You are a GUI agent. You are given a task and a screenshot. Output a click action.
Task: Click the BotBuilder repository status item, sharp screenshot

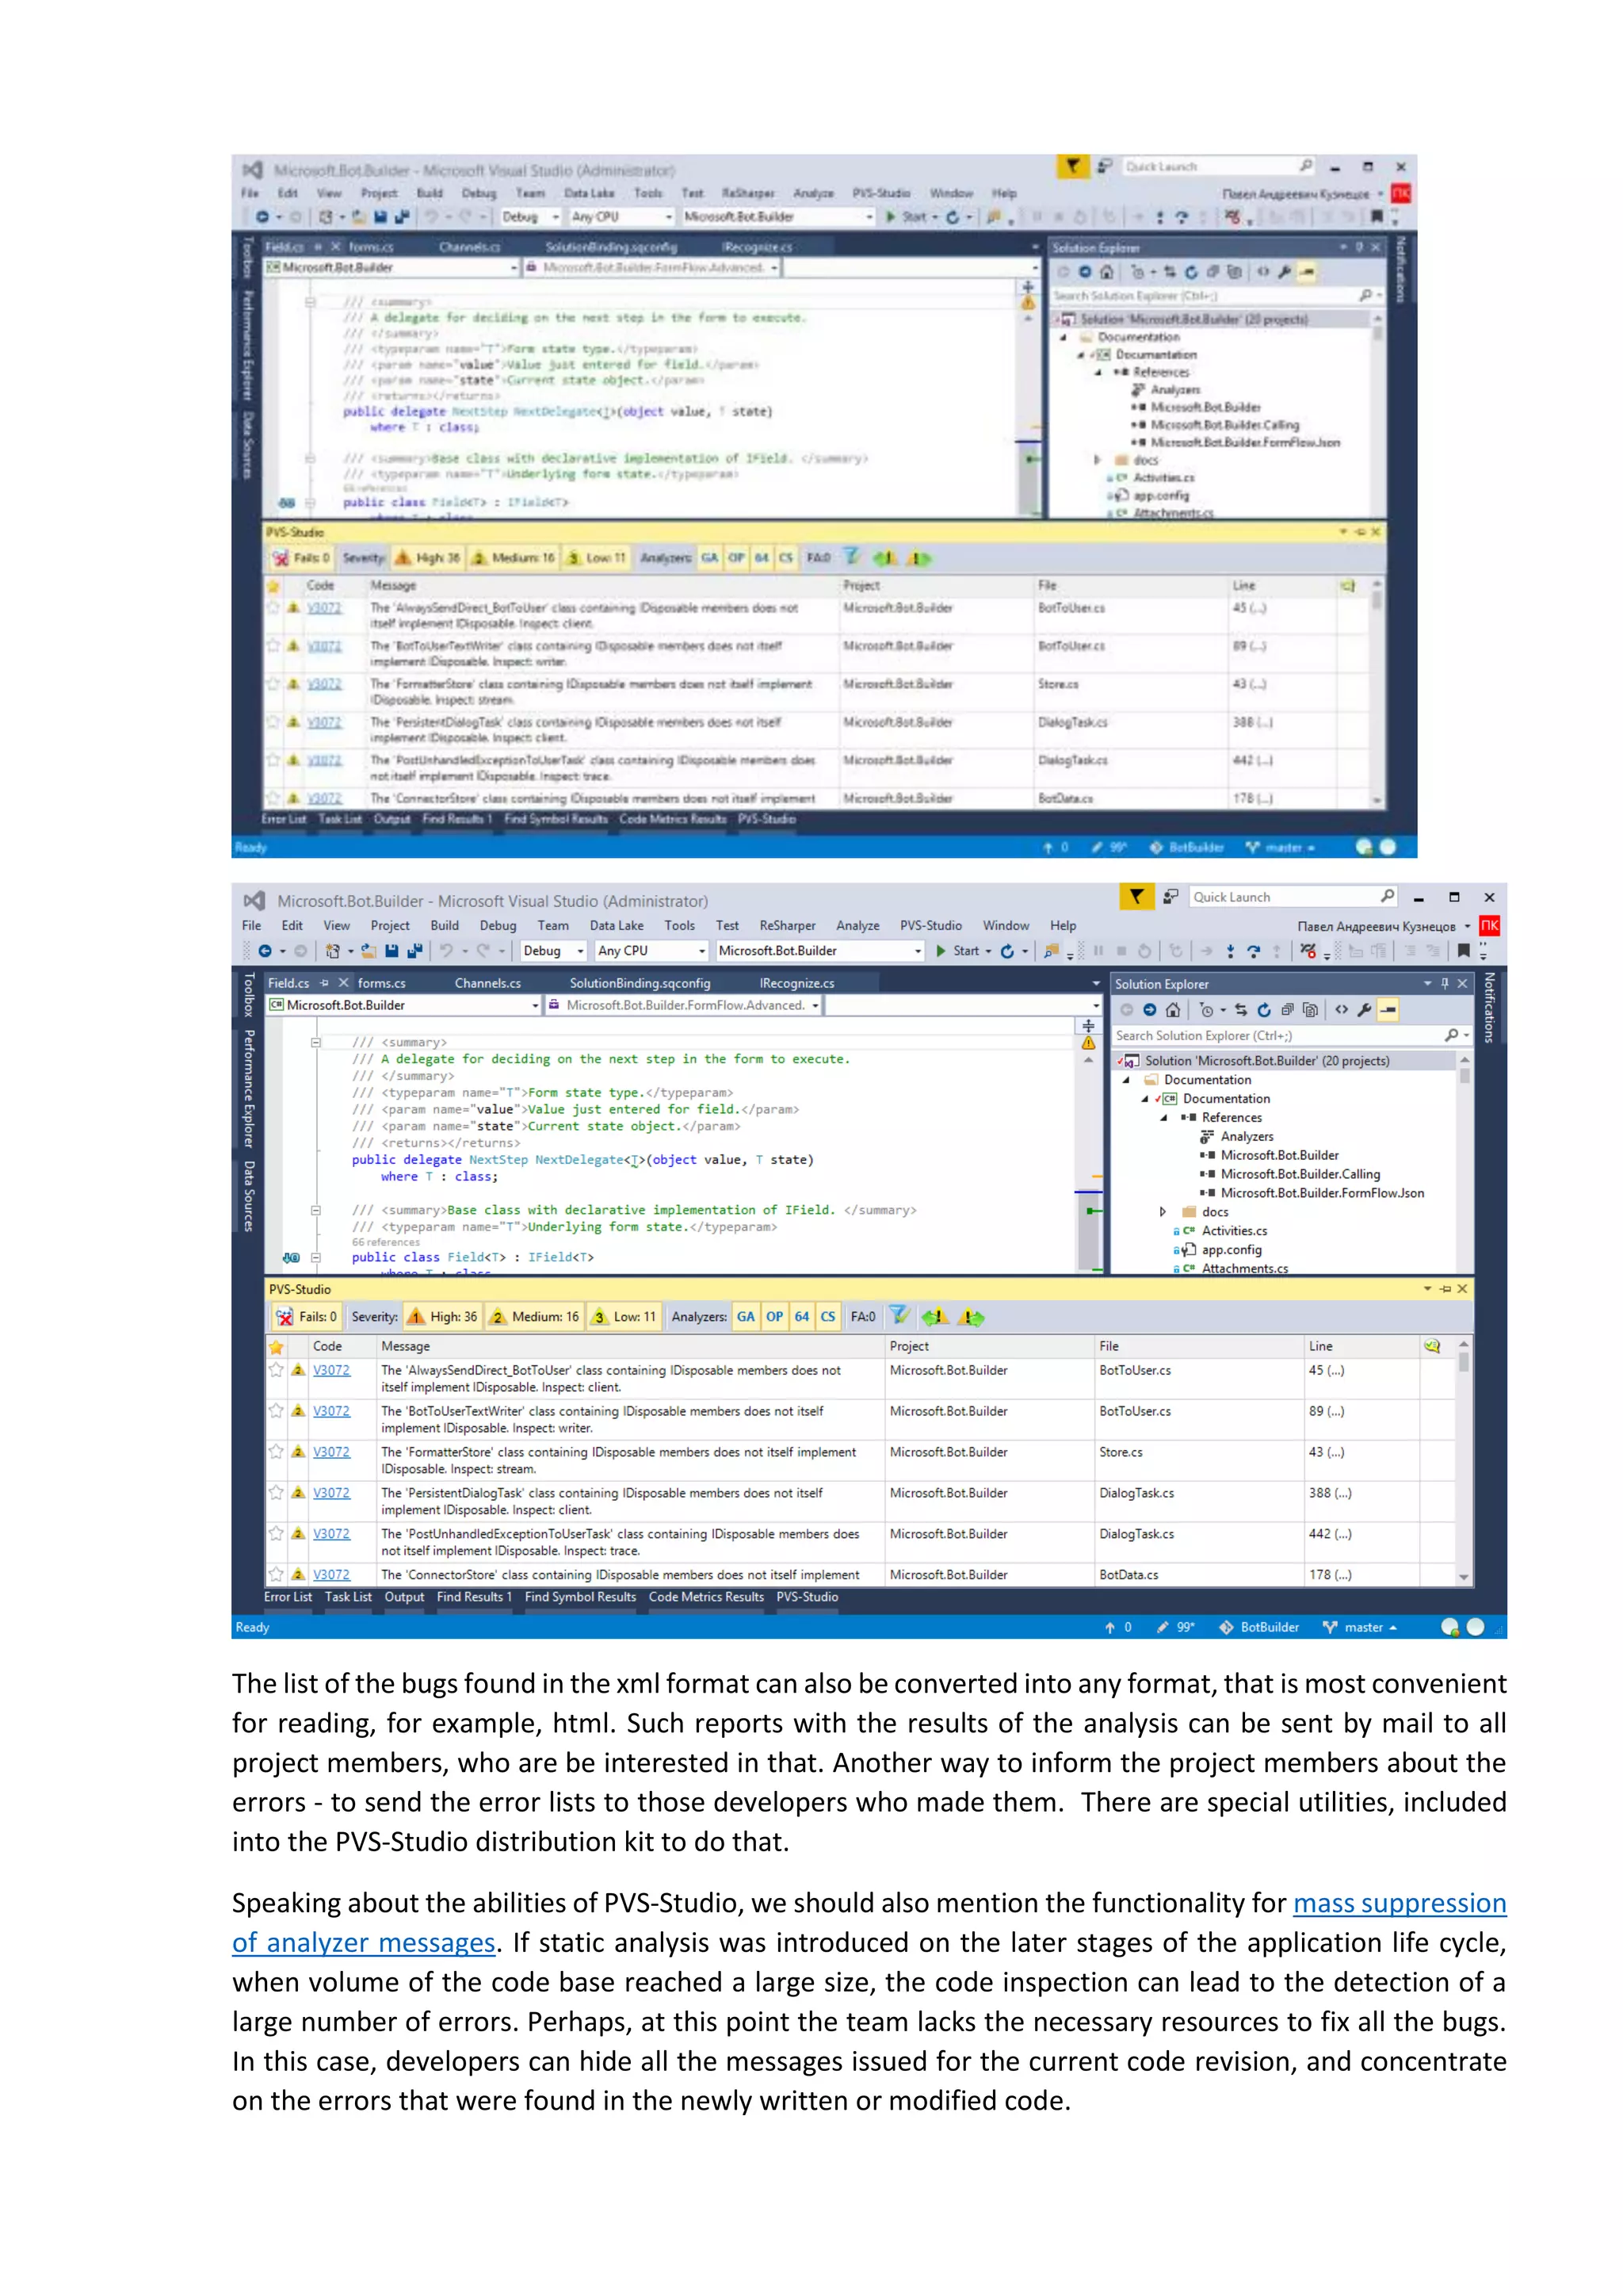(x=1259, y=1627)
